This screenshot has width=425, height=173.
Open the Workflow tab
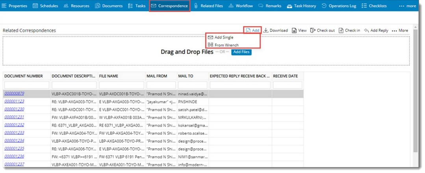pos(241,6)
